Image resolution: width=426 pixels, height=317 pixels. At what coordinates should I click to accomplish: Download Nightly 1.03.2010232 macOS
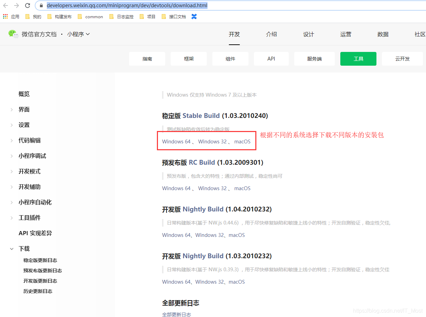pos(237,282)
